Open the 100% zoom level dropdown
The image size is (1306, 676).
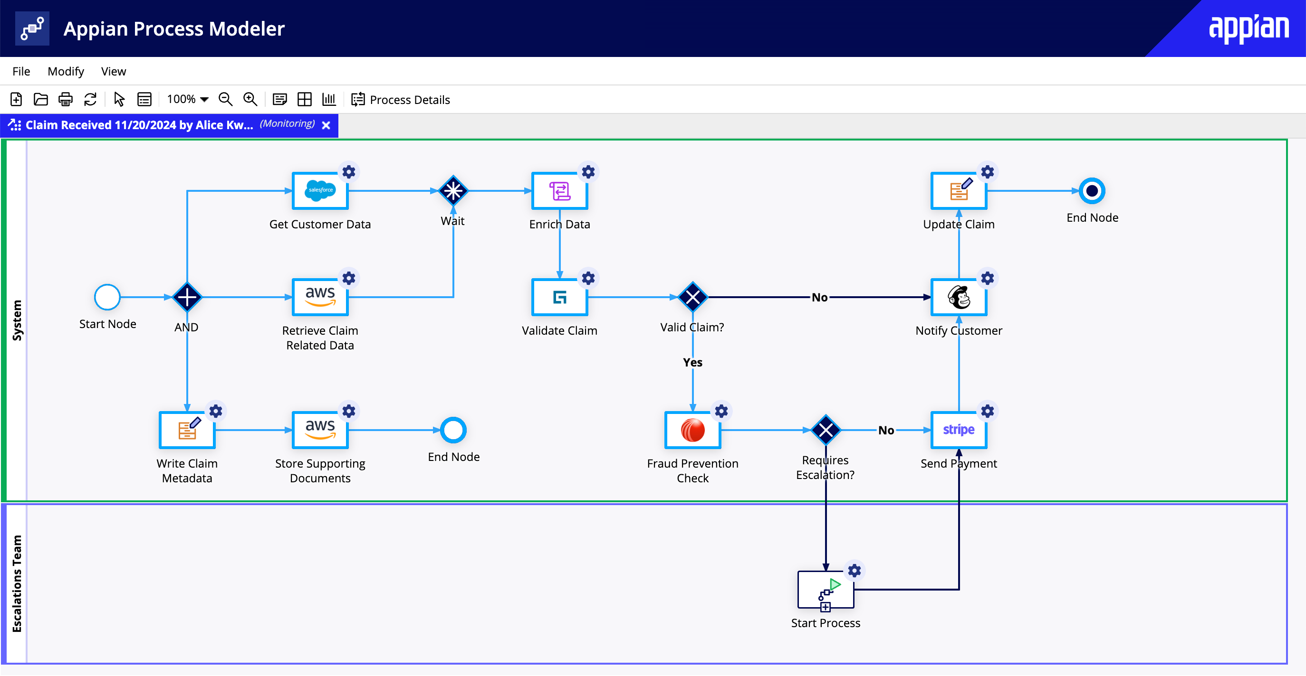click(x=188, y=99)
